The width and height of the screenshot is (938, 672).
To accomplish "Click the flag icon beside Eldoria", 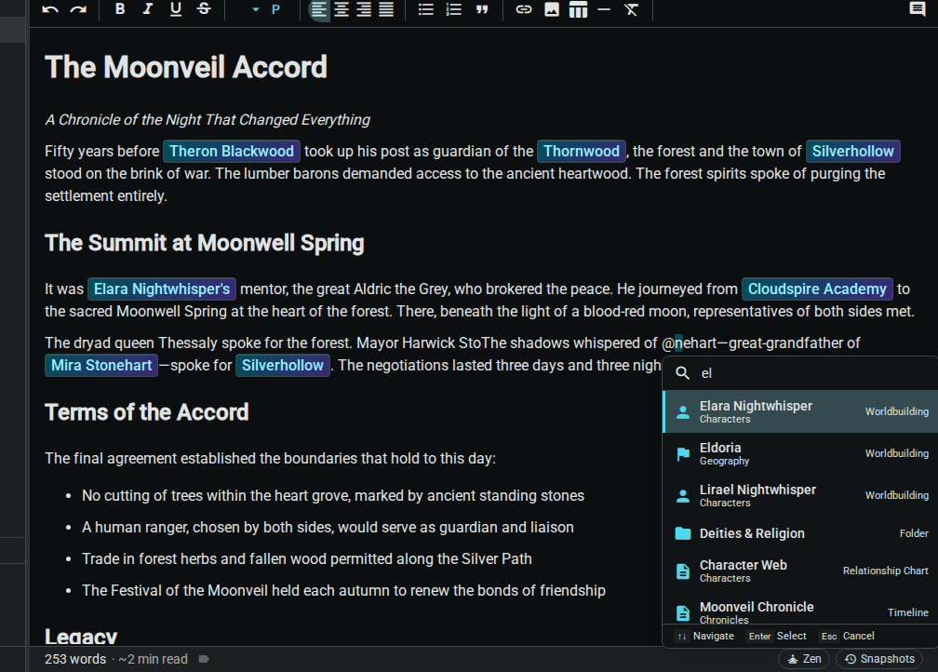I will click(x=683, y=454).
